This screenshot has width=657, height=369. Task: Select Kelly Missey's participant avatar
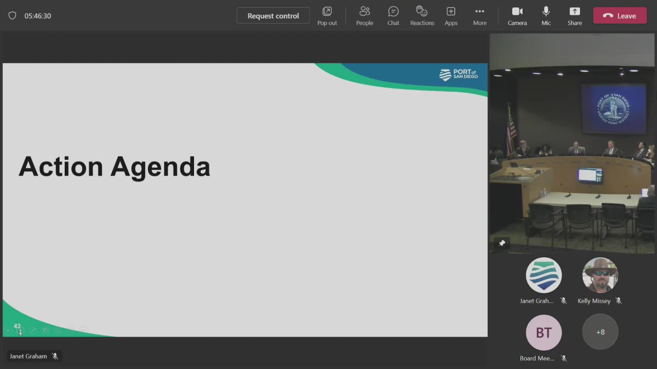click(600, 275)
